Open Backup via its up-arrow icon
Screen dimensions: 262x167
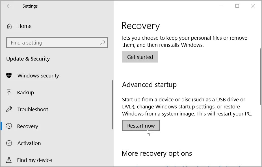[9, 92]
